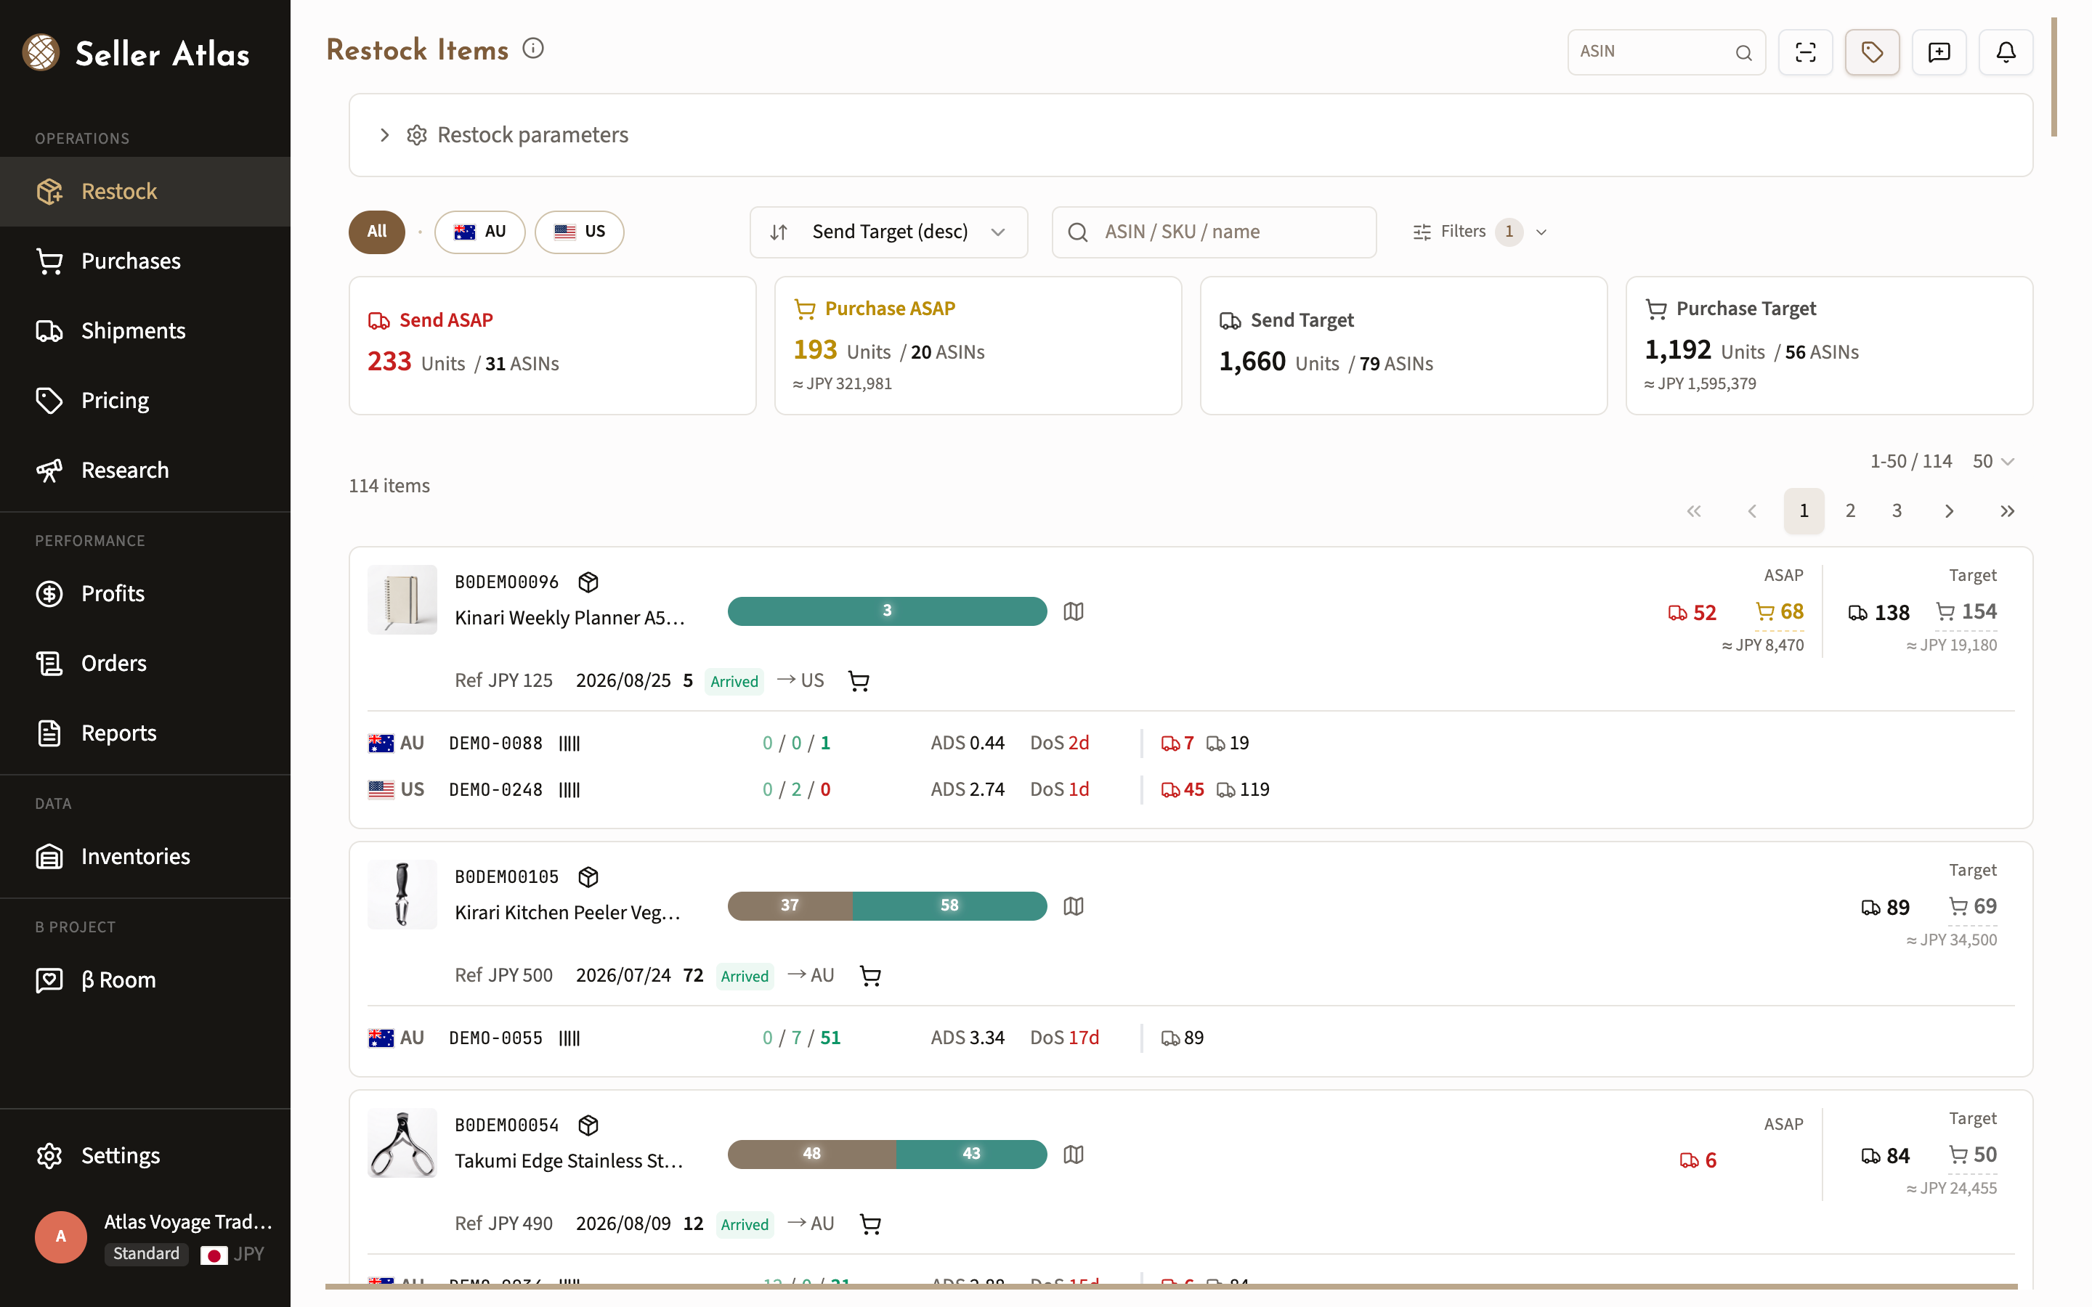Open Settings in sidebar

(145, 1156)
